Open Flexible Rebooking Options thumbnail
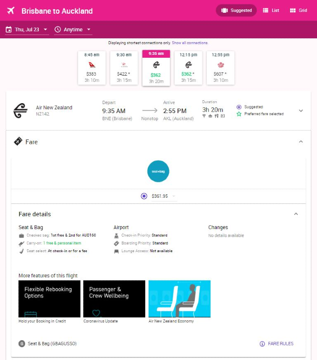The width and height of the screenshot is (317, 360). point(49,299)
